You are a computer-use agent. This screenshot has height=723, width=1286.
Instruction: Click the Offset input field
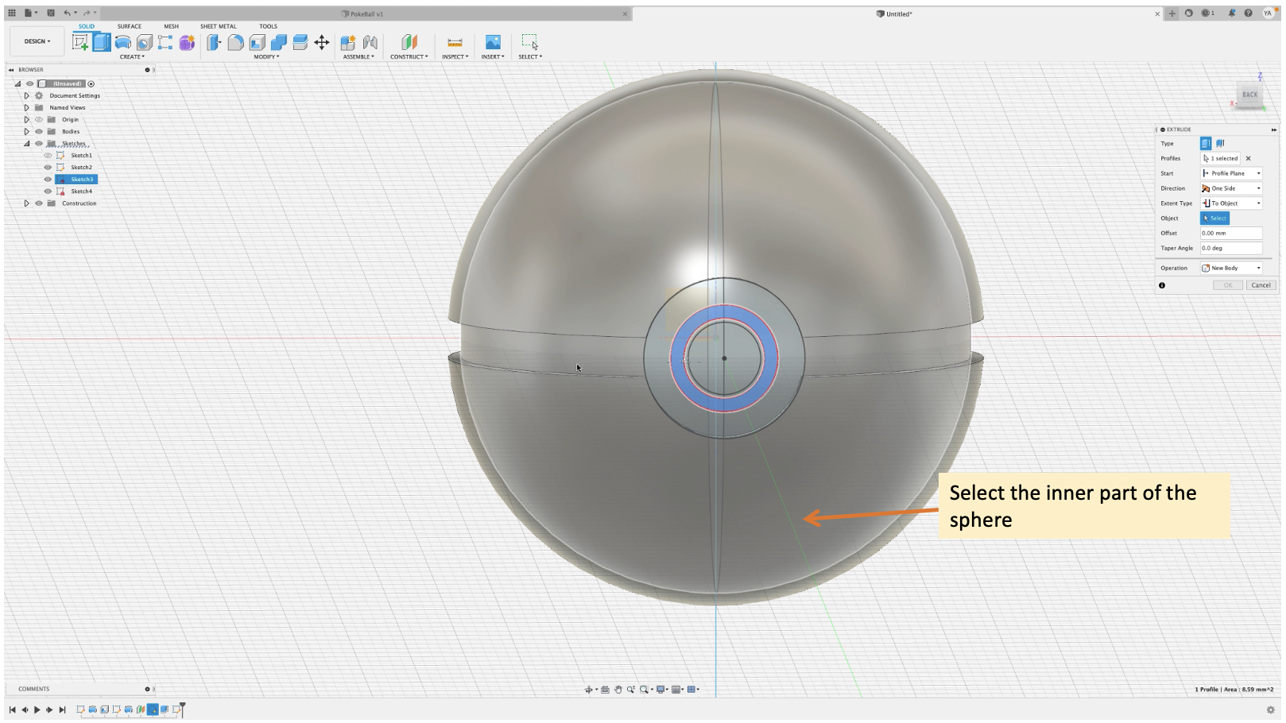[1231, 234]
